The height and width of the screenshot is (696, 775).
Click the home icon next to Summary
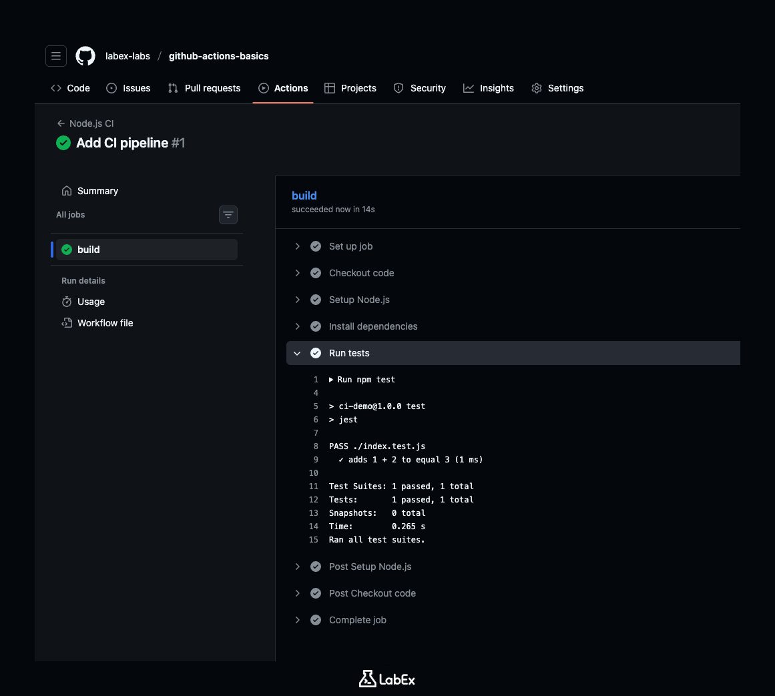[x=67, y=191]
